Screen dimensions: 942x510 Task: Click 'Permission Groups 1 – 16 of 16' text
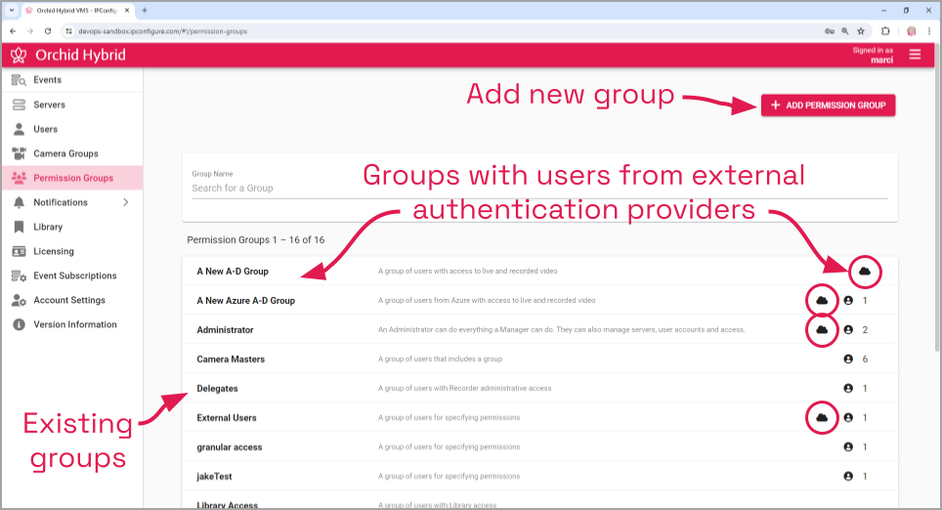(x=256, y=239)
